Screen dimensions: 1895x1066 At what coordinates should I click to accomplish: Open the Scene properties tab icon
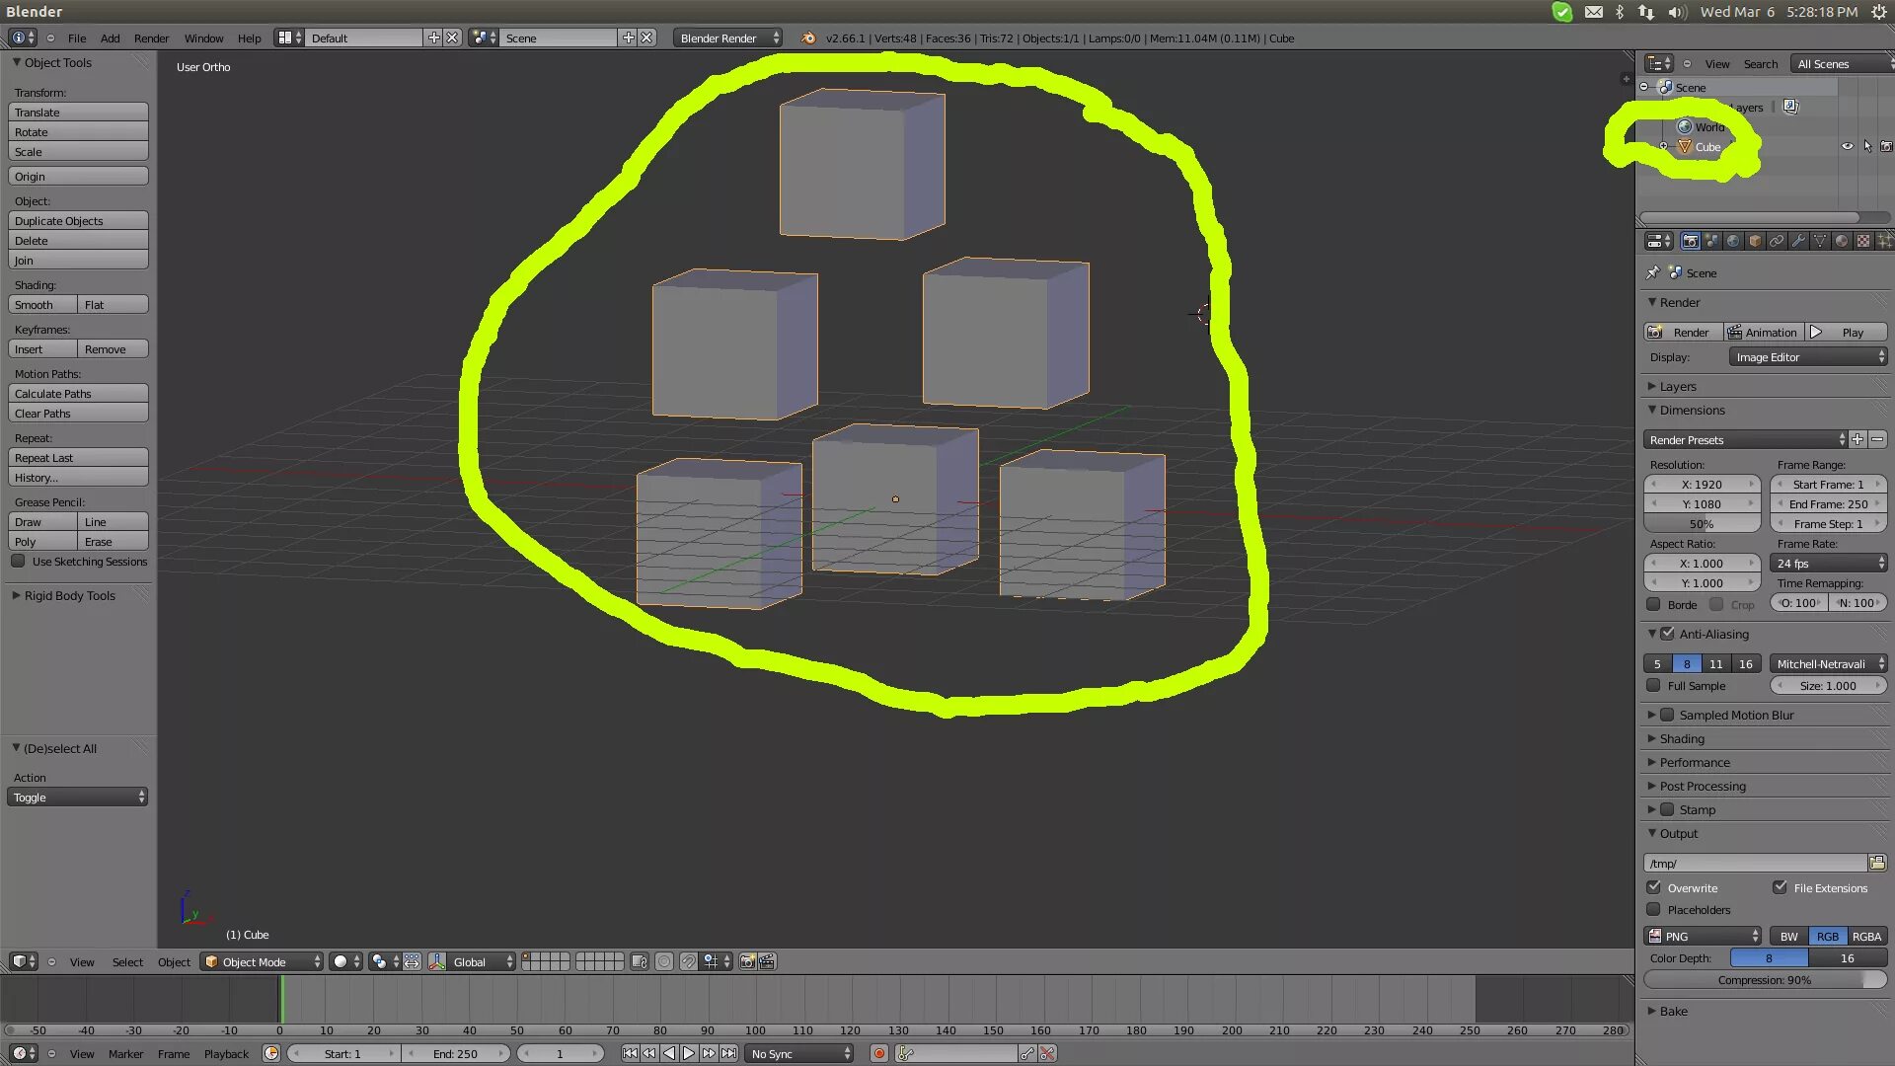tap(1711, 241)
